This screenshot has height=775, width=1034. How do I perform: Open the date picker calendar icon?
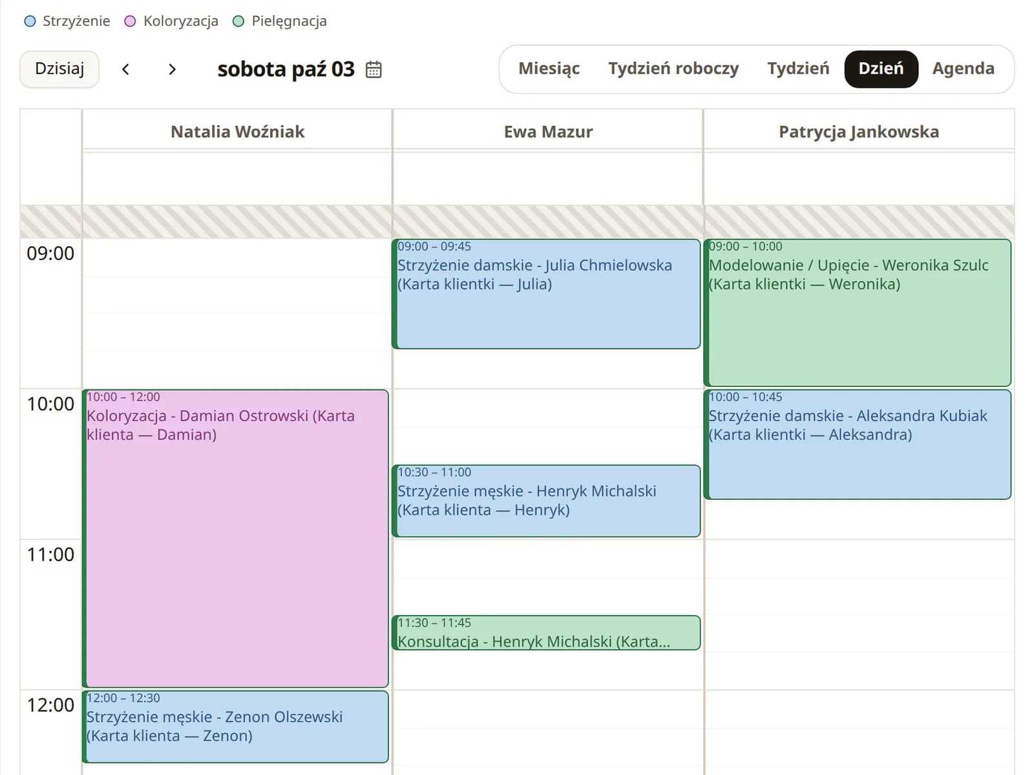coord(374,69)
